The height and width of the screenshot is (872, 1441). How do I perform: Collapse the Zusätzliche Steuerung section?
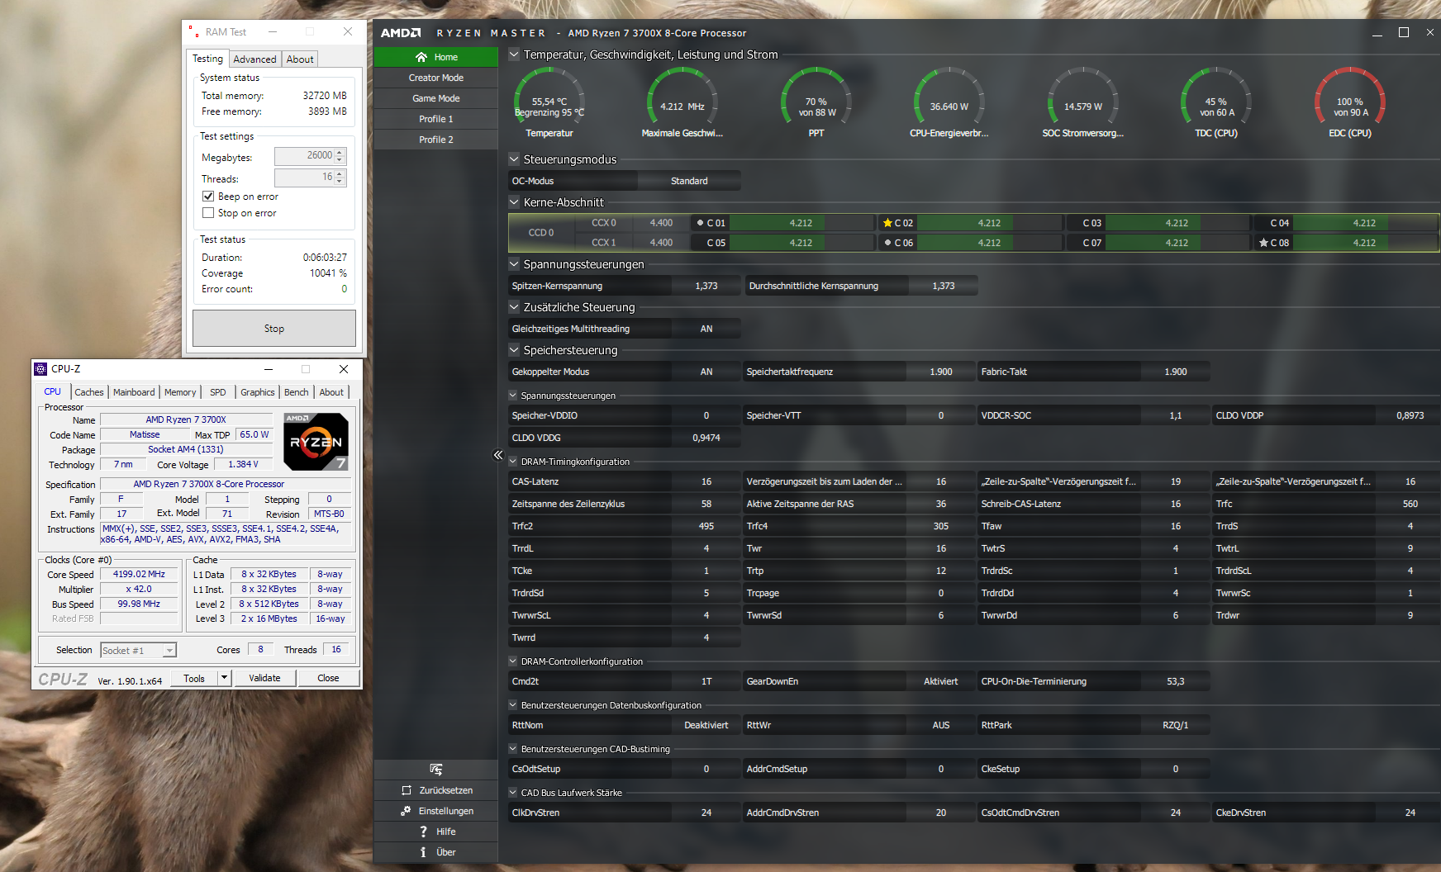514,307
